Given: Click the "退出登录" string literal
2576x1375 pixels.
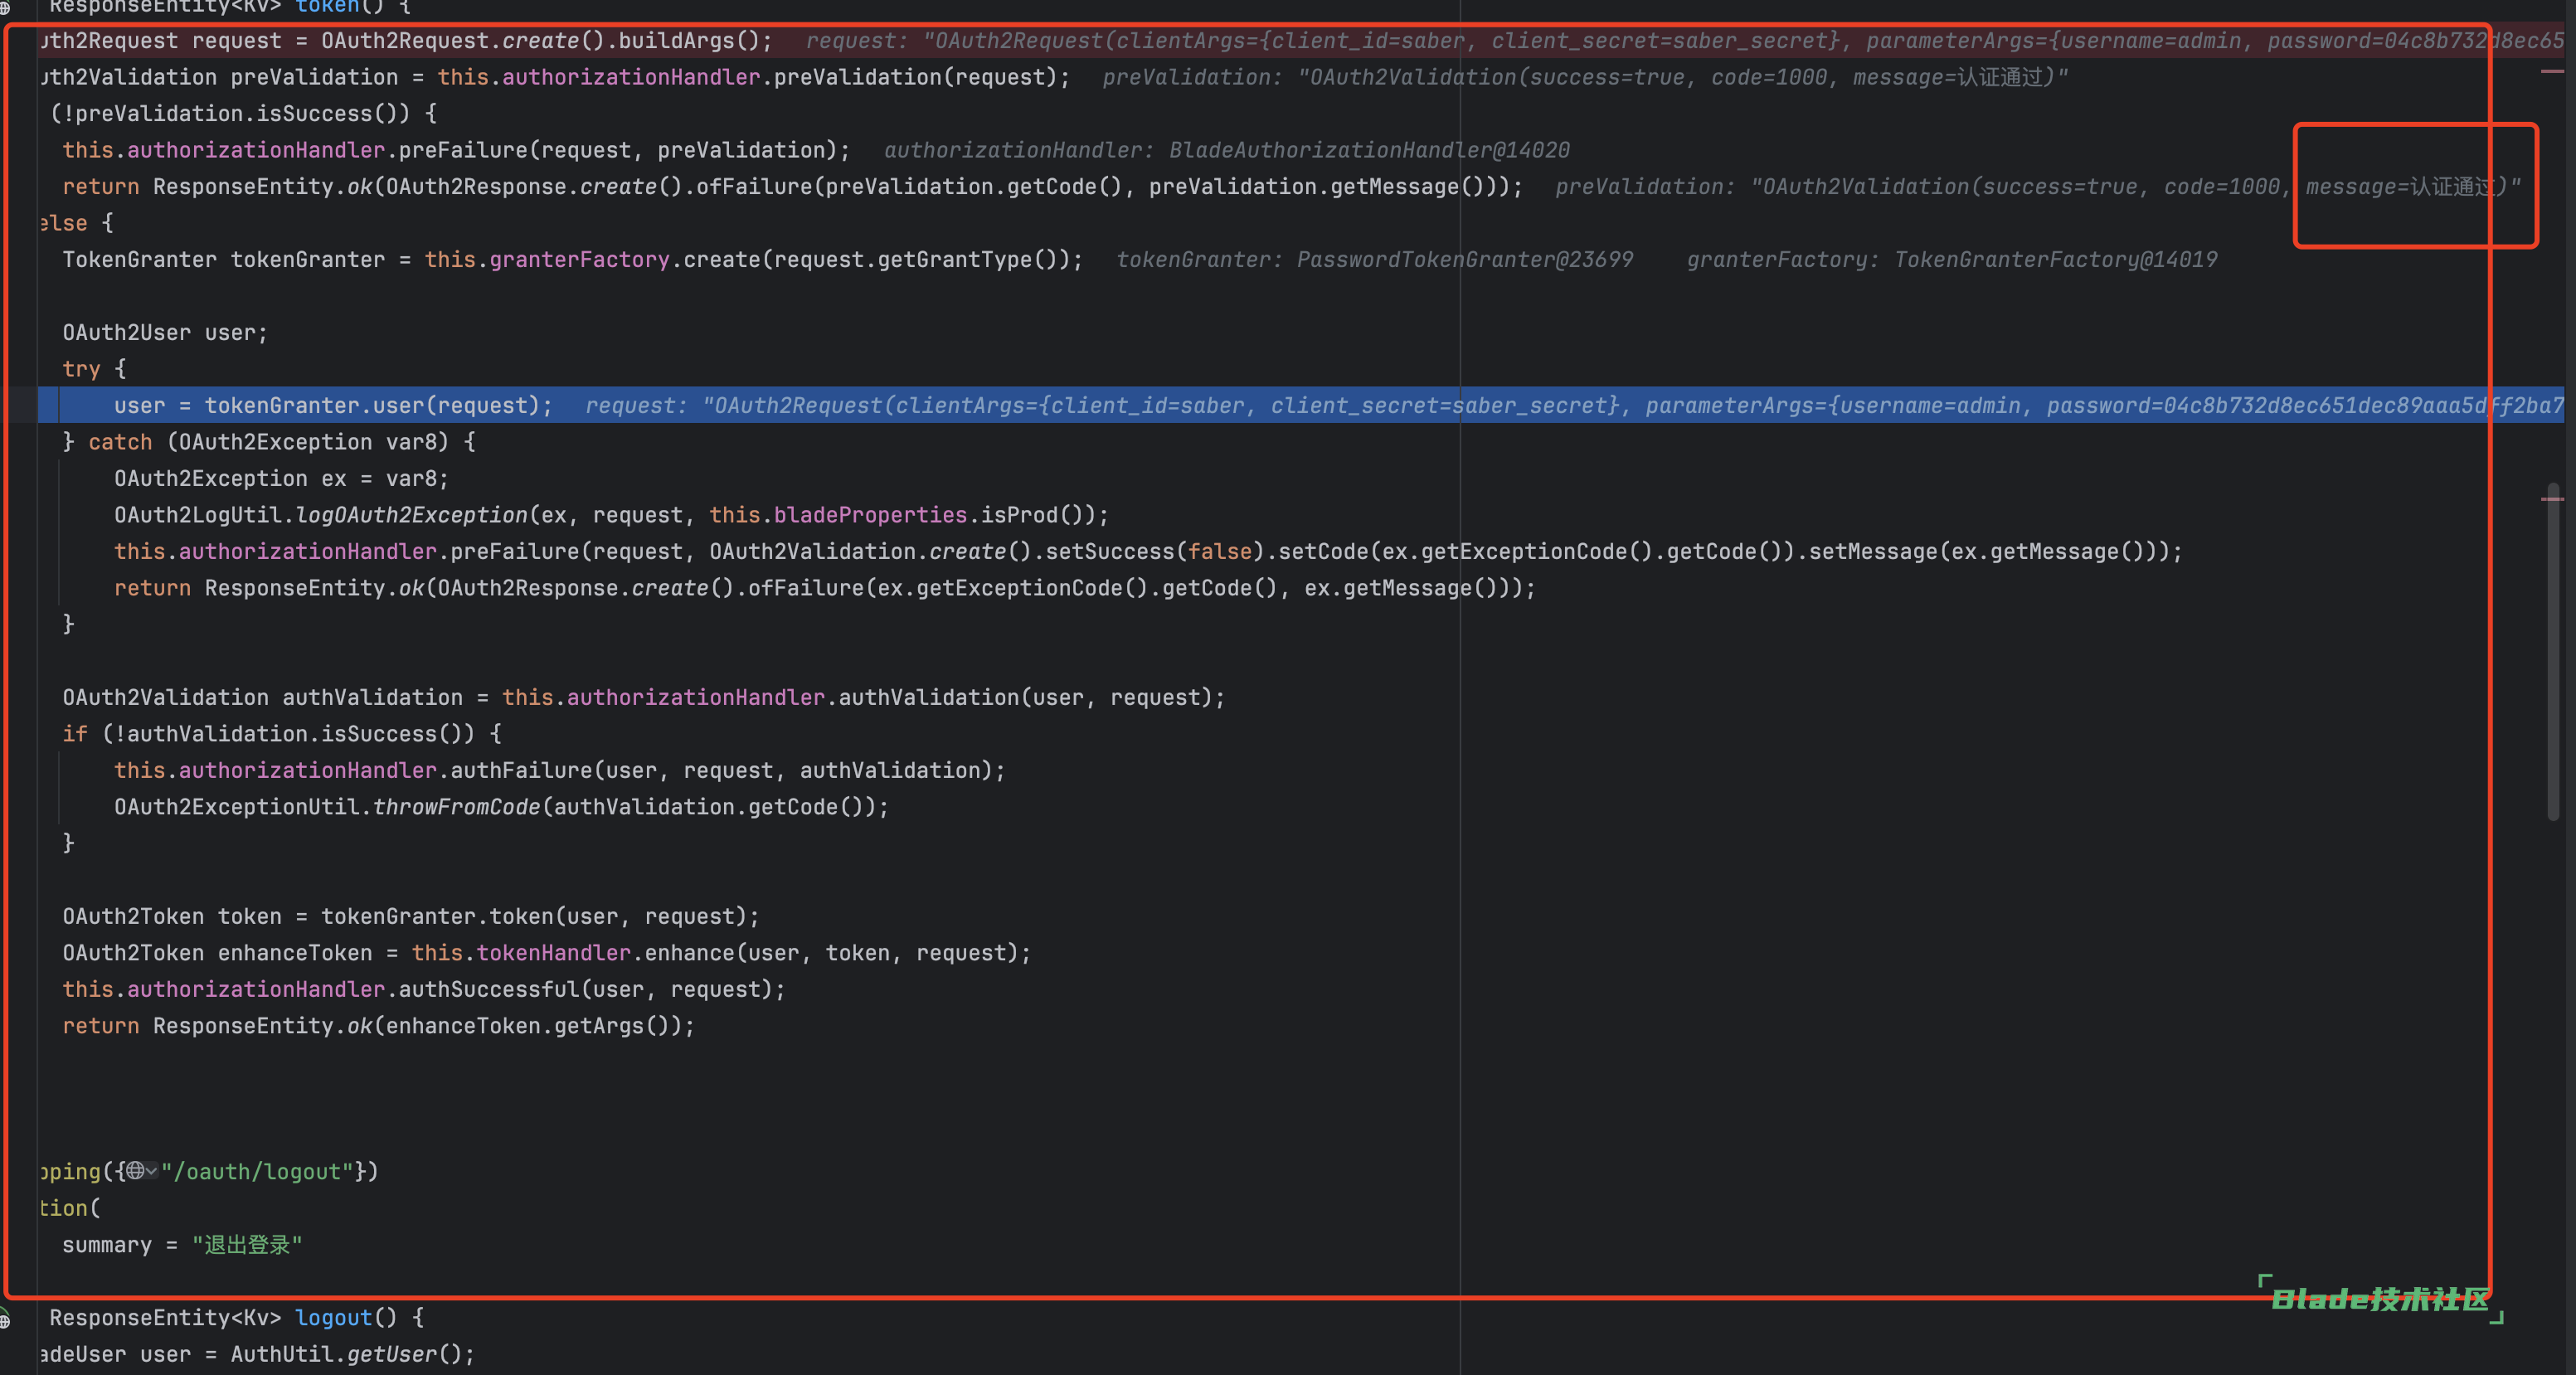Looking at the screenshot, I should (247, 1245).
